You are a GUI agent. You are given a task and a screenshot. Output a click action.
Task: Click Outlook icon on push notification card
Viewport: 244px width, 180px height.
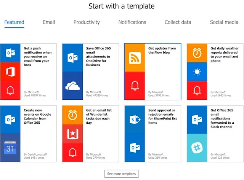tap(10, 53)
